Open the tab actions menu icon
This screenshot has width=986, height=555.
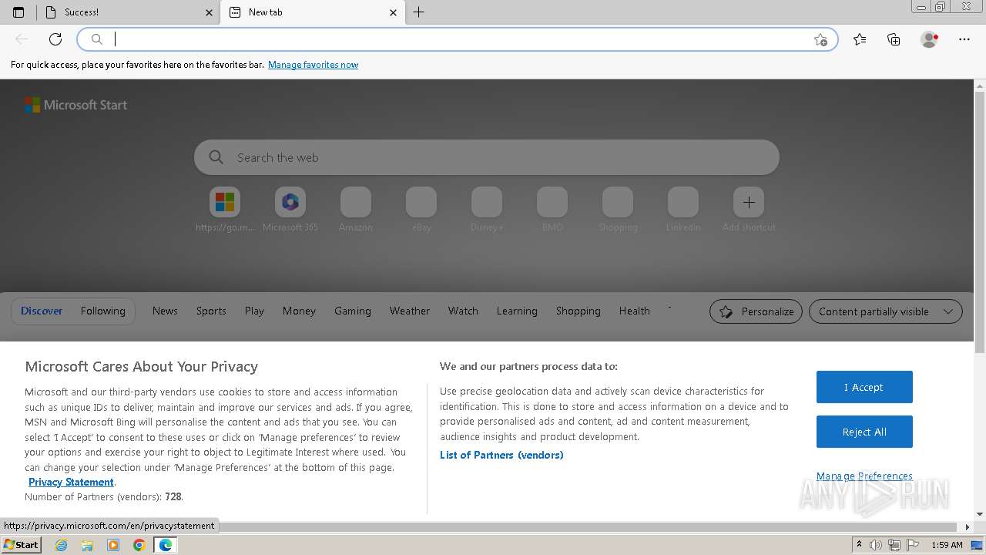click(x=18, y=12)
